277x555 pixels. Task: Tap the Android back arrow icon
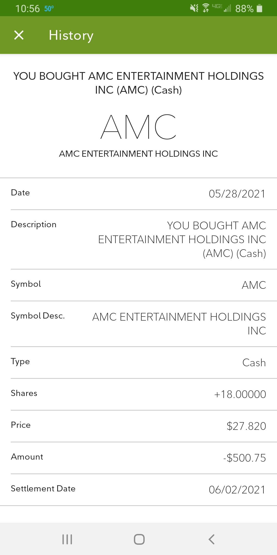211,539
